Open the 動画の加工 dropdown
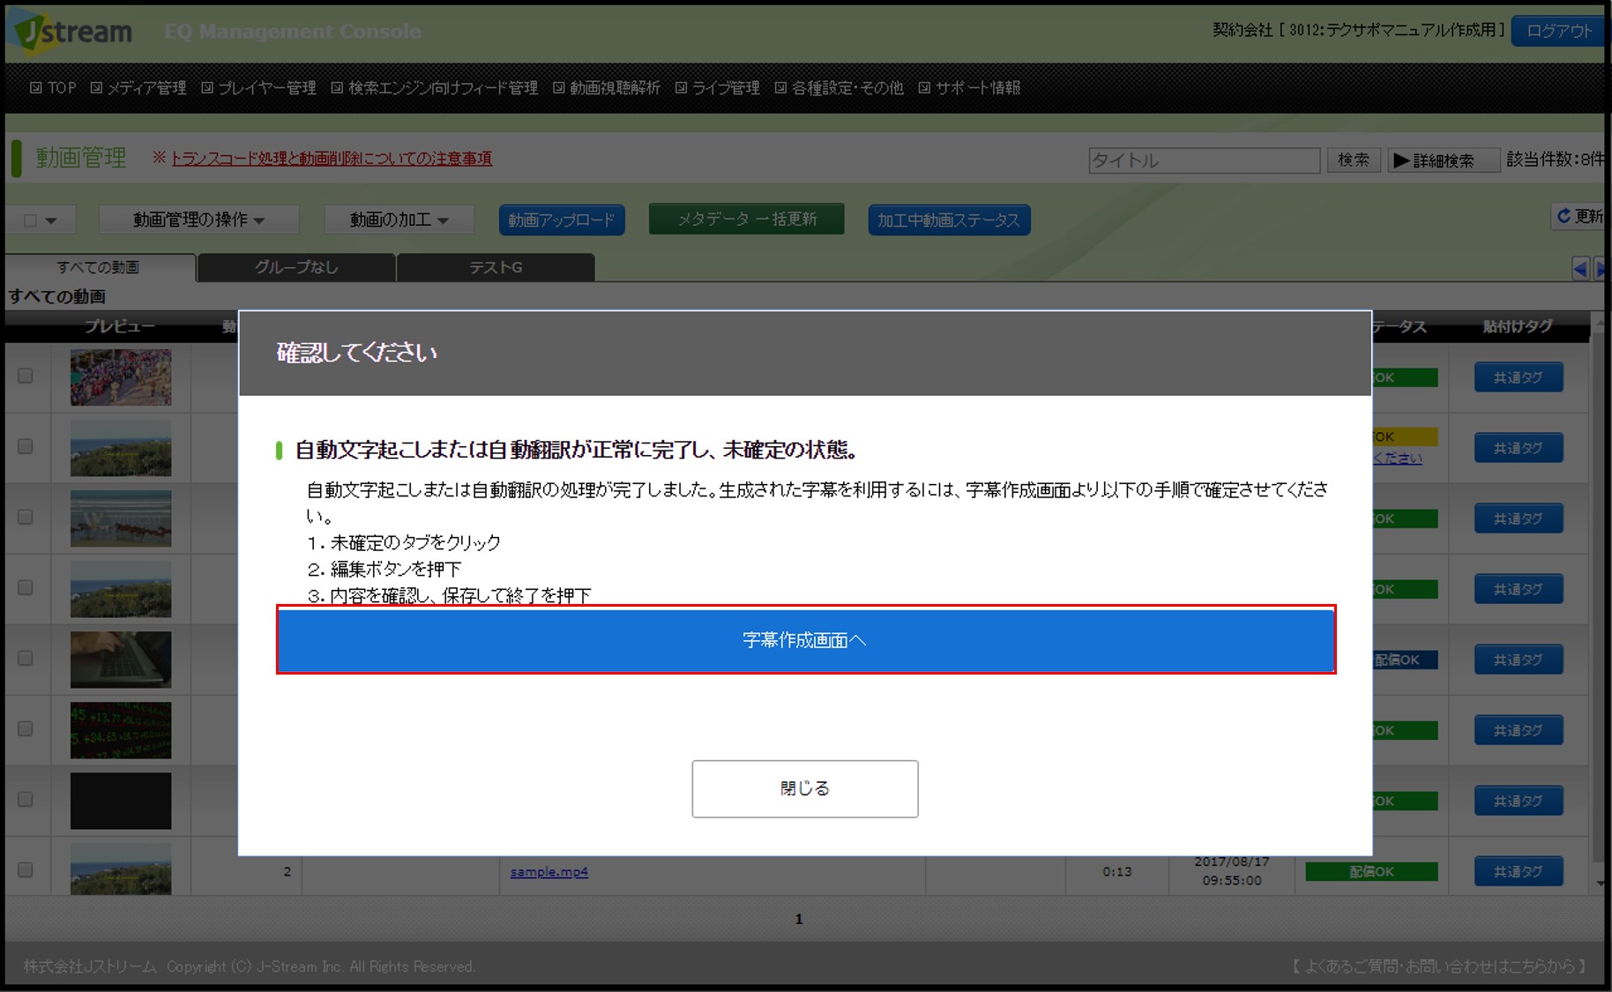The height and width of the screenshot is (992, 1612). point(399,220)
